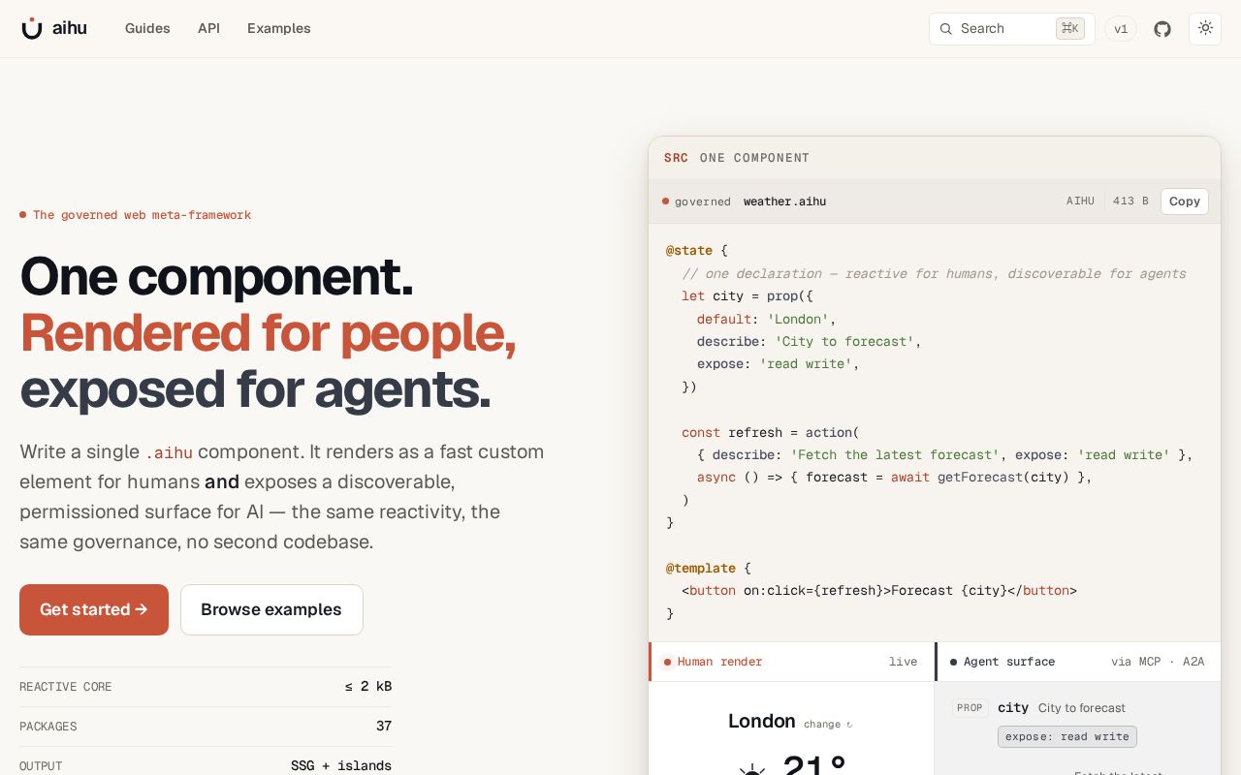
Task: Click Browse examples button
Action: [271, 609]
